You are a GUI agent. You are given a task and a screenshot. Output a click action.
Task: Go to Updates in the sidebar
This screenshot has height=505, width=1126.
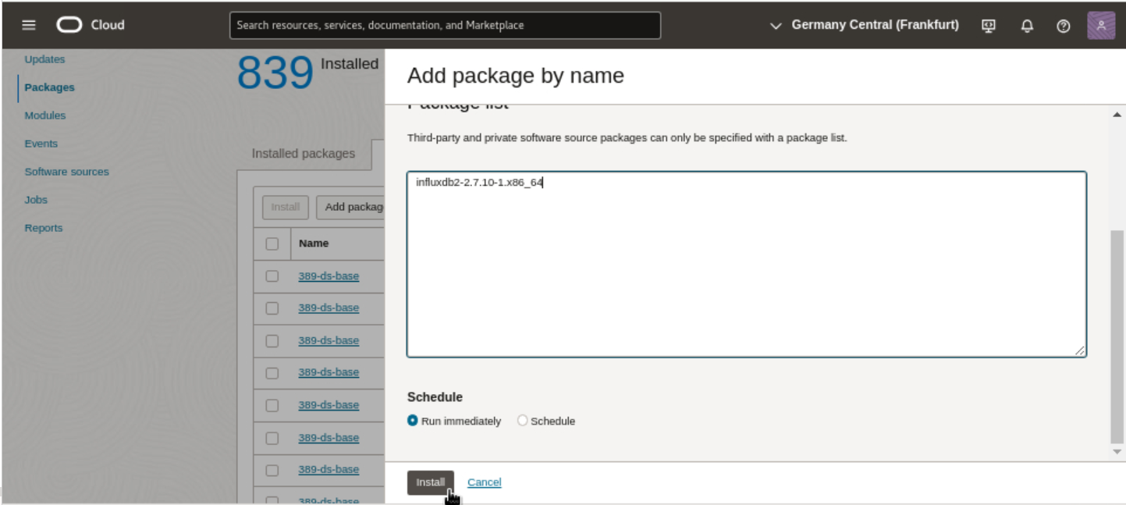[44, 59]
